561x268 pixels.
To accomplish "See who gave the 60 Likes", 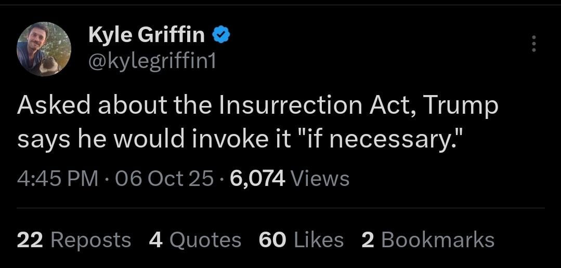I will (301, 240).
